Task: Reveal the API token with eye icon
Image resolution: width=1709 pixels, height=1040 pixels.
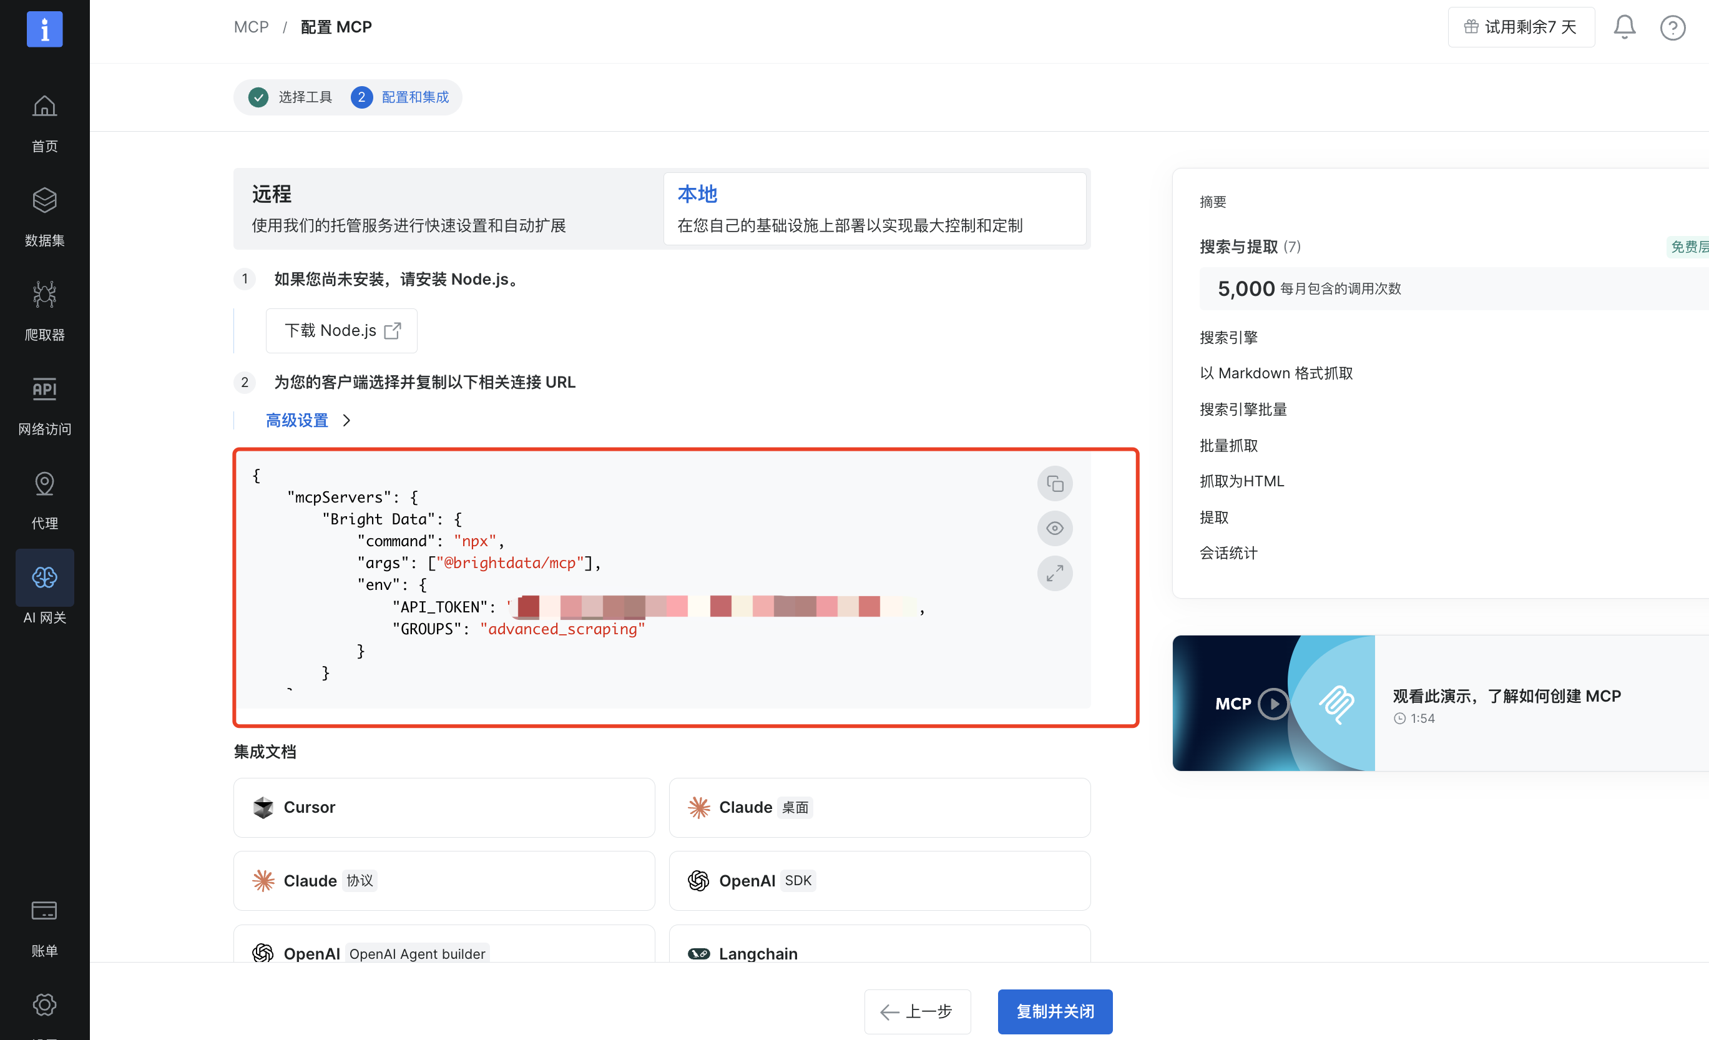Action: pos(1054,528)
